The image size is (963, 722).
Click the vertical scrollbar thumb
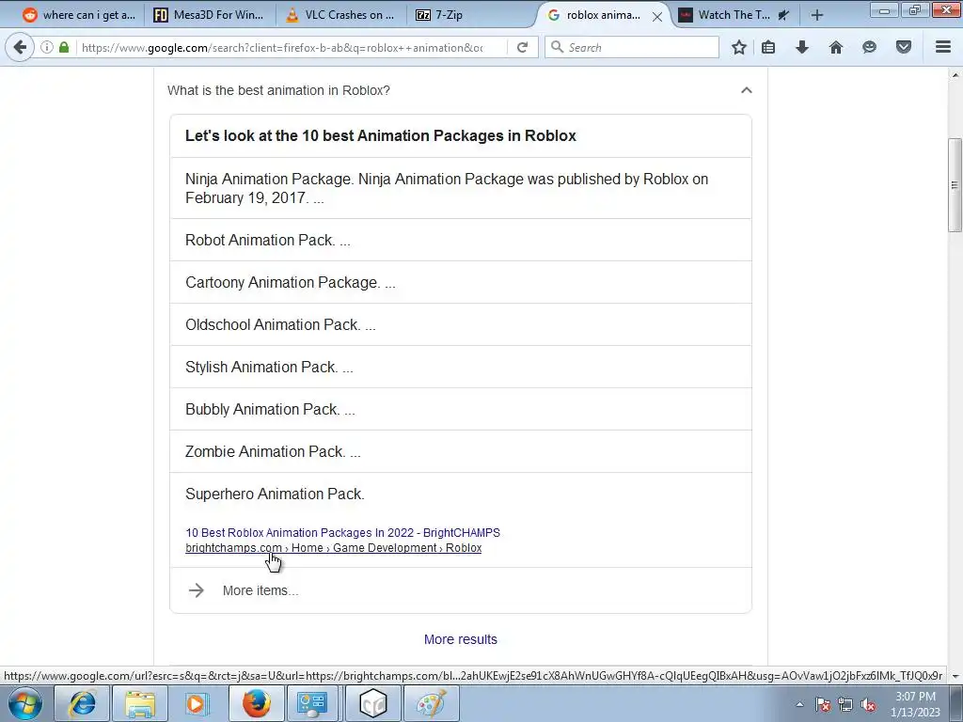[x=955, y=185]
